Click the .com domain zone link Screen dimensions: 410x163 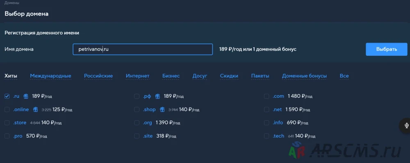[x=278, y=96]
